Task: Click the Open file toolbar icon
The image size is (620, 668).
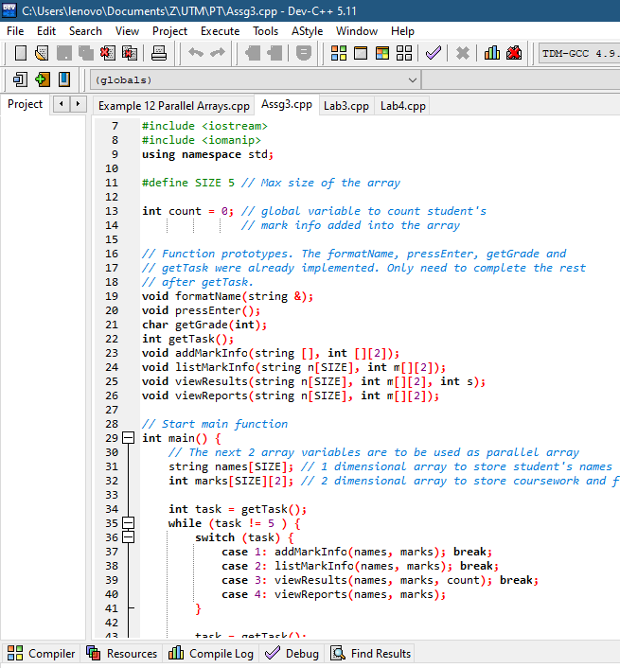Action: (43, 53)
